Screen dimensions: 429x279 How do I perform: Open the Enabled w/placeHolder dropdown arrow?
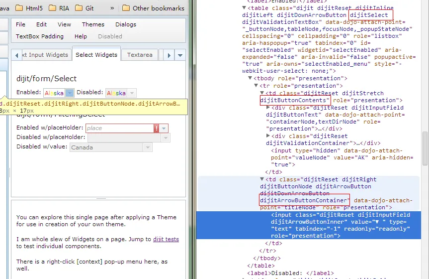tap(164, 128)
